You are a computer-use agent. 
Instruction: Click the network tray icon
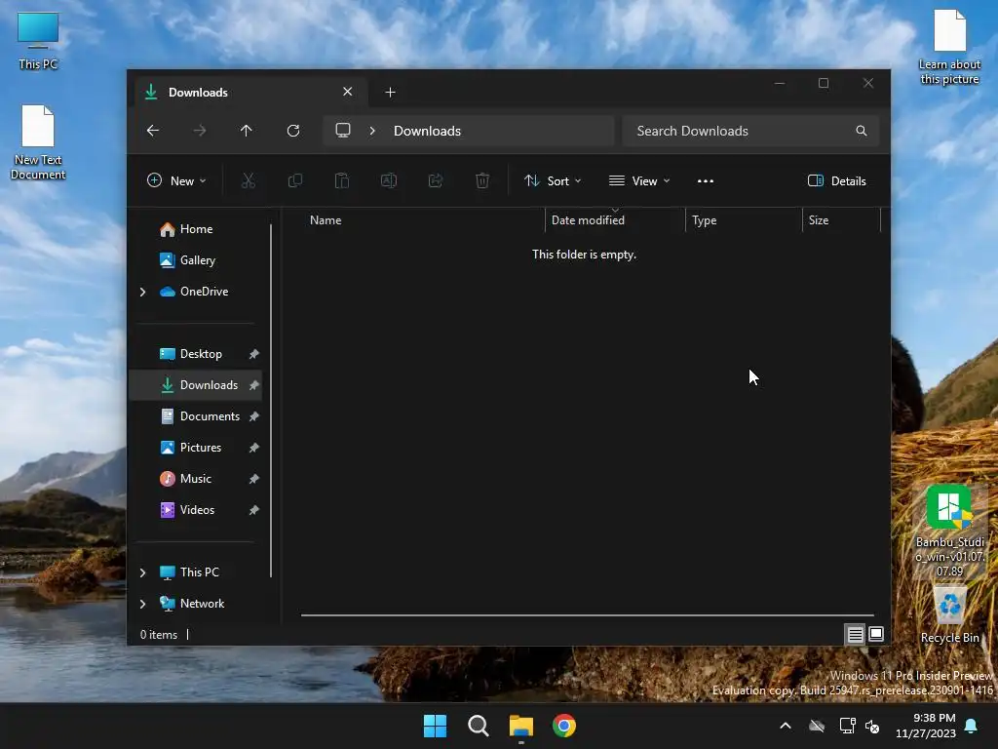pyautogui.click(x=847, y=726)
